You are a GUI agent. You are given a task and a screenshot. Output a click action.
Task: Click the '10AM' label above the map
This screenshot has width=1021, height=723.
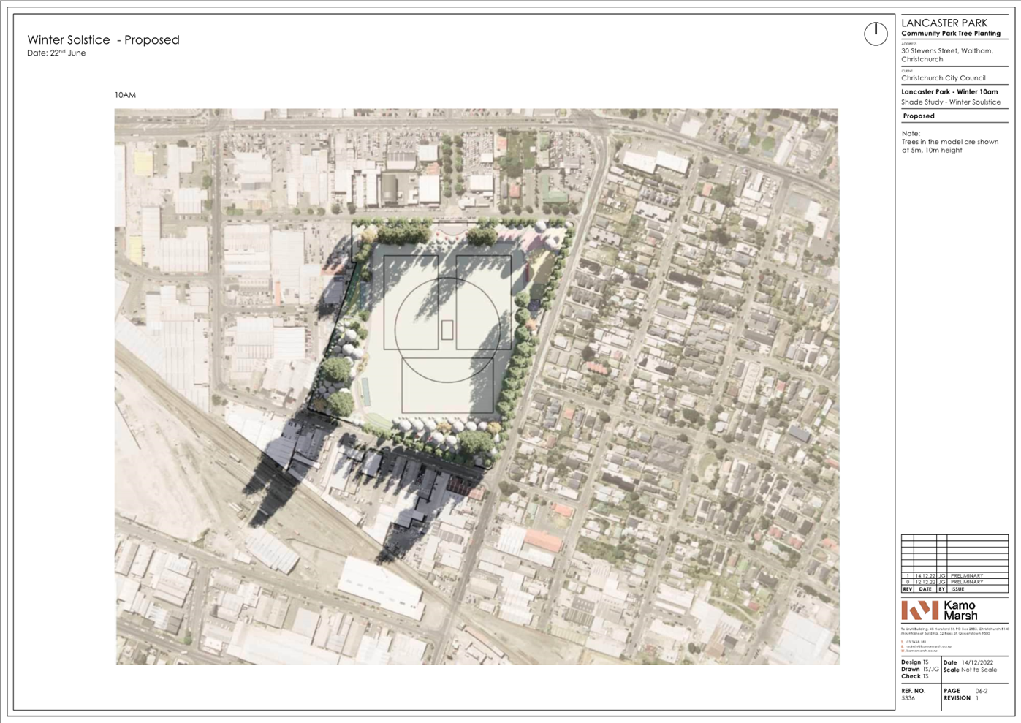[x=125, y=95]
